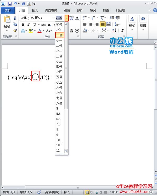Switch to the 插入 (Insert) tab

click(x=35, y=10)
